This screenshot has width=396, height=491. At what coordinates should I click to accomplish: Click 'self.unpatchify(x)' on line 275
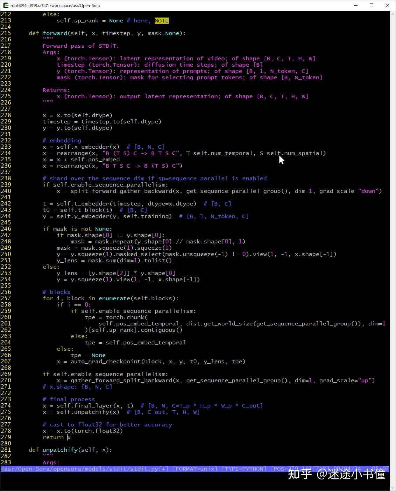[88, 412]
